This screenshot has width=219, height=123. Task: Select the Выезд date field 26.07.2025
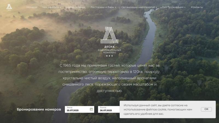(109, 109)
